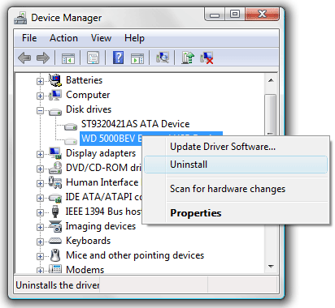Open the Properties sheet toolbar icon
This screenshot has width=335, height=308.
tap(93, 58)
